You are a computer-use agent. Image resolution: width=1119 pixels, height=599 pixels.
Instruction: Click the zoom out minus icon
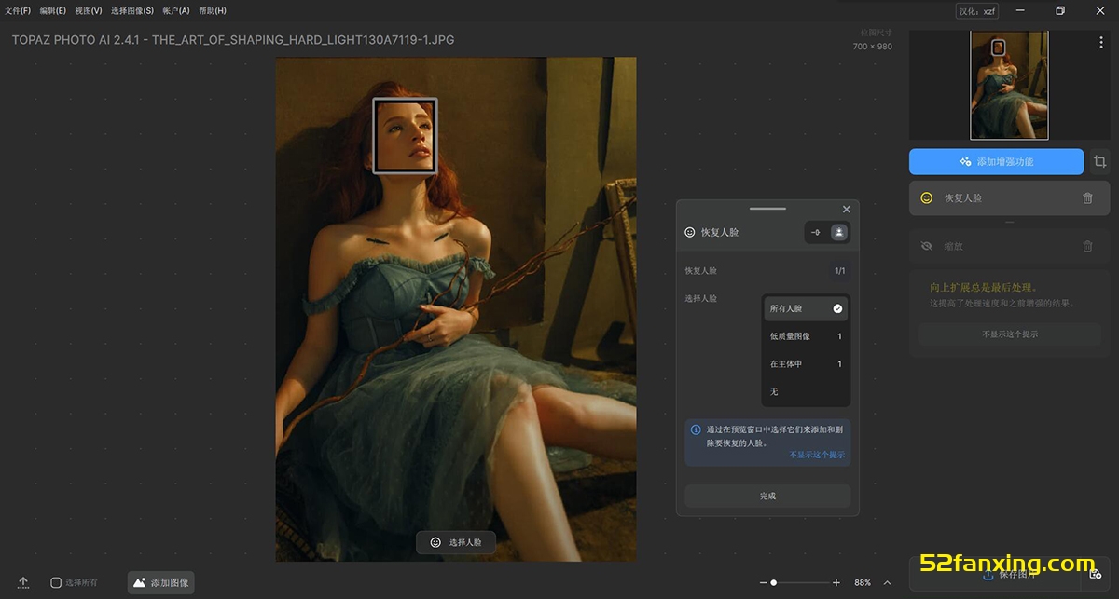763,582
